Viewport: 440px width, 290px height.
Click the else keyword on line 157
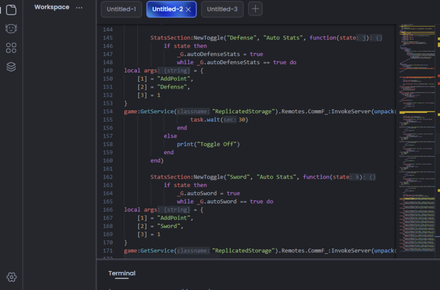170,136
